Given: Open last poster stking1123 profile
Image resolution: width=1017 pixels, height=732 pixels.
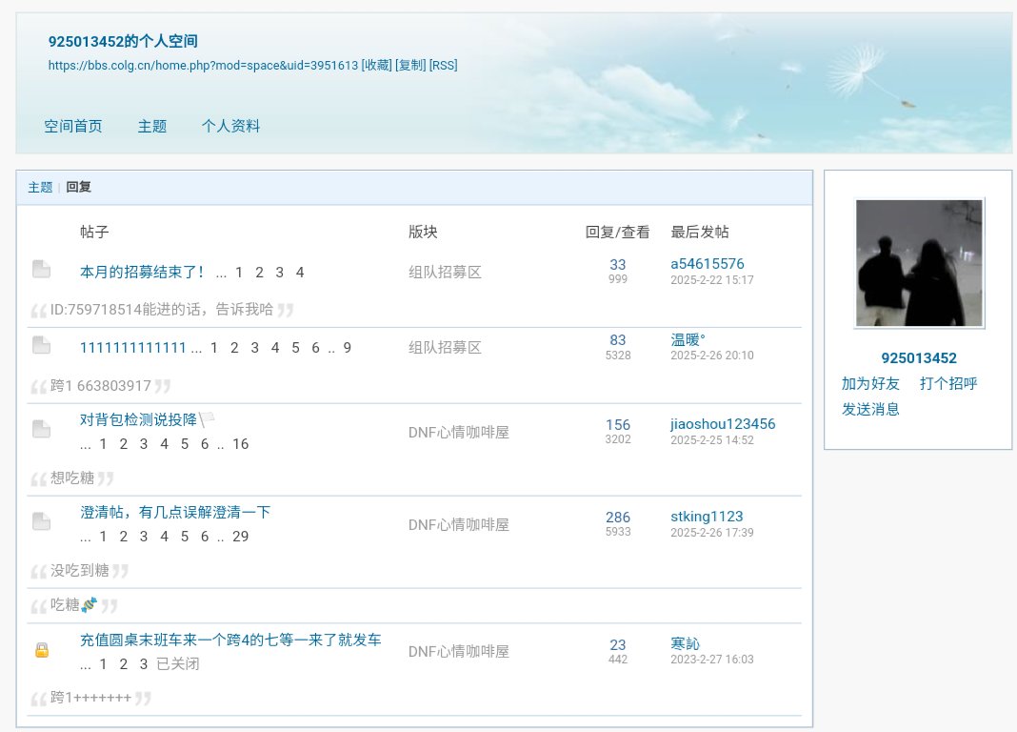Looking at the screenshot, I should pos(707,516).
